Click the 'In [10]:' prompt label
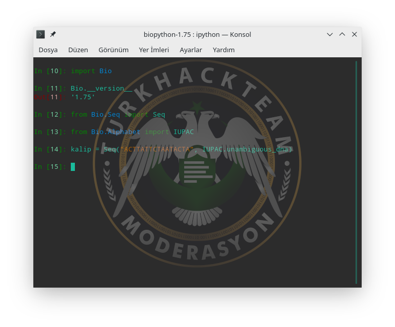Viewport: 395px width, 327px height. pos(50,71)
